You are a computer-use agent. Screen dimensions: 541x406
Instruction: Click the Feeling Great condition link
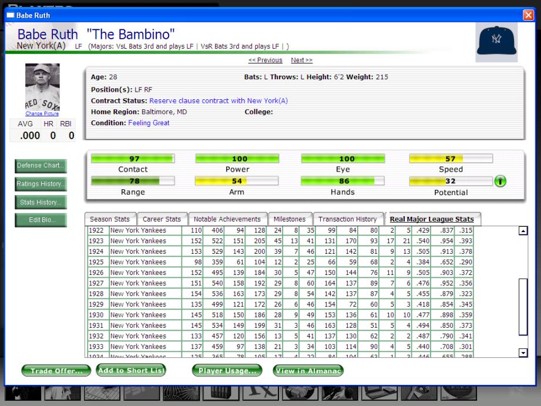pyautogui.click(x=149, y=123)
